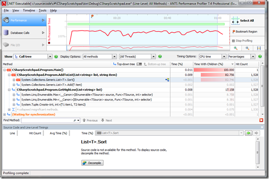Open help for the display options
The height and width of the screenshot is (179, 269).
tap(160, 56)
